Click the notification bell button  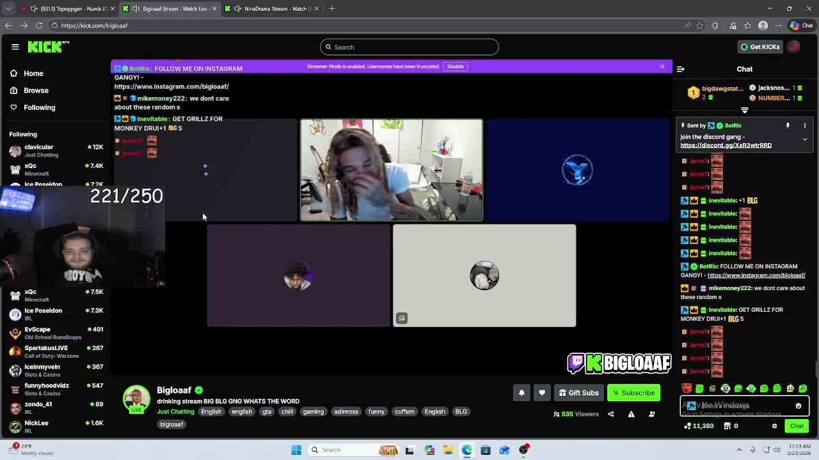point(521,393)
